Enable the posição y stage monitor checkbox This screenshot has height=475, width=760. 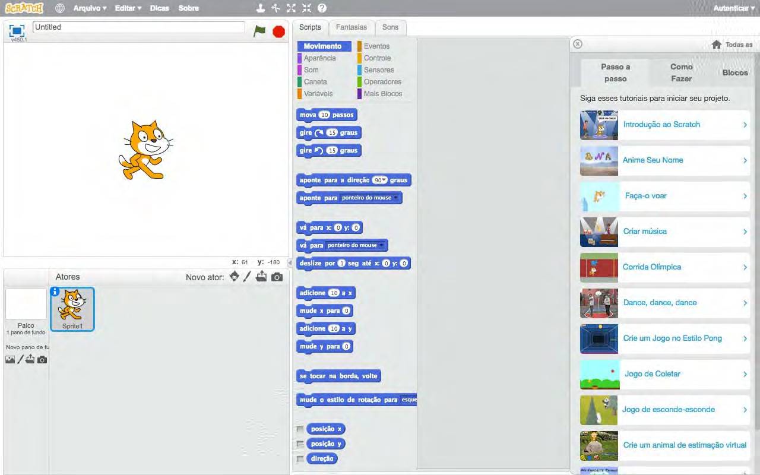coord(300,443)
